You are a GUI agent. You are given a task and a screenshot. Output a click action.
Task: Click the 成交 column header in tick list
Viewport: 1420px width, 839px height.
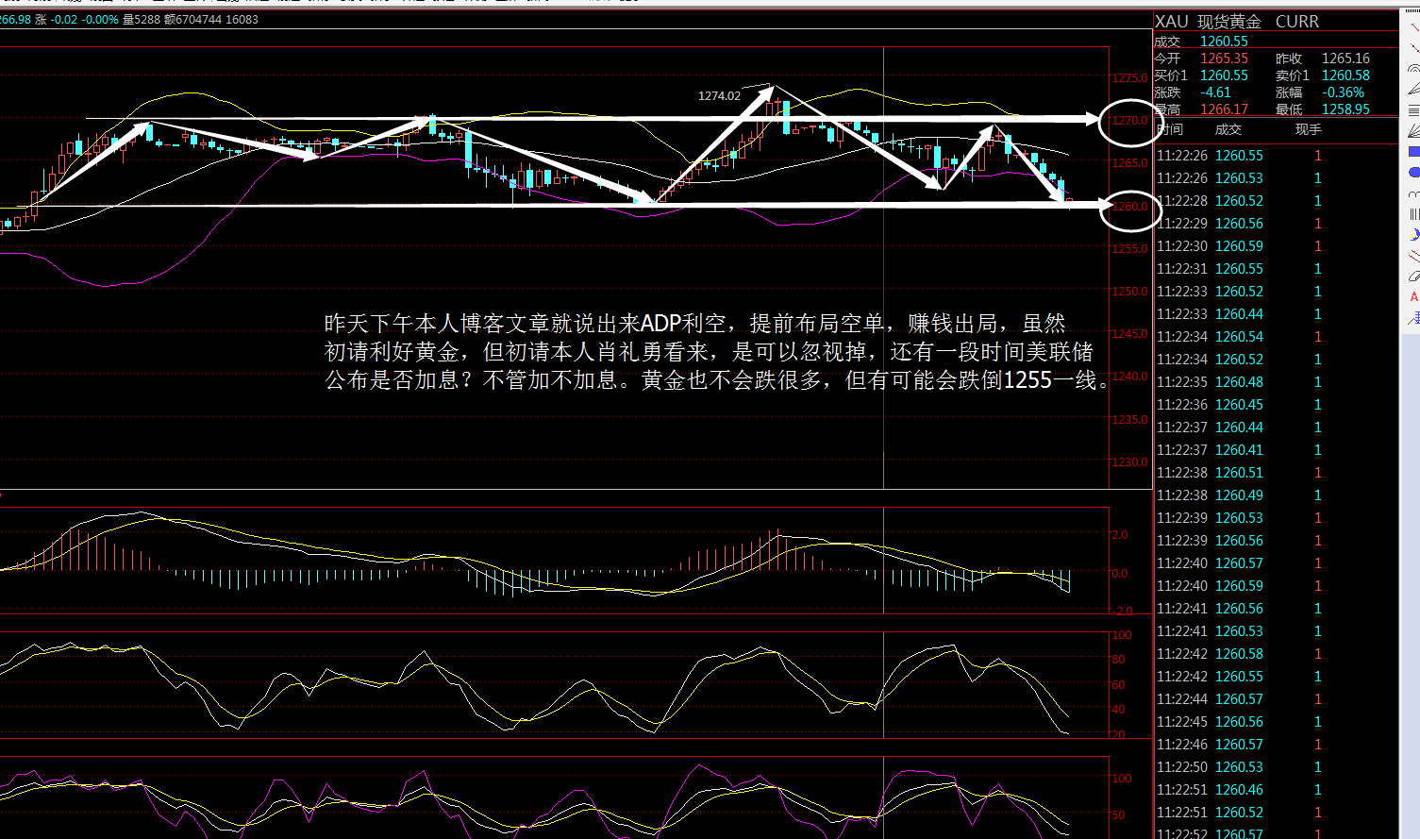coord(1228,129)
